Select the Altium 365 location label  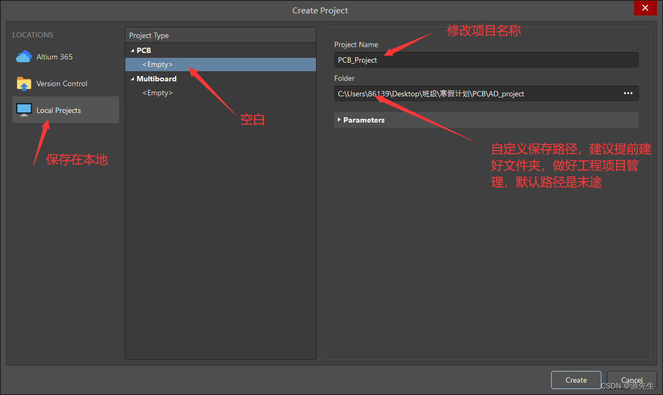pos(55,57)
